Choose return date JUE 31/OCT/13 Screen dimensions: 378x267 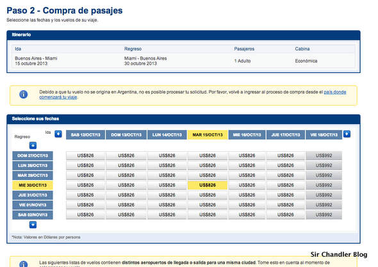[33, 195]
